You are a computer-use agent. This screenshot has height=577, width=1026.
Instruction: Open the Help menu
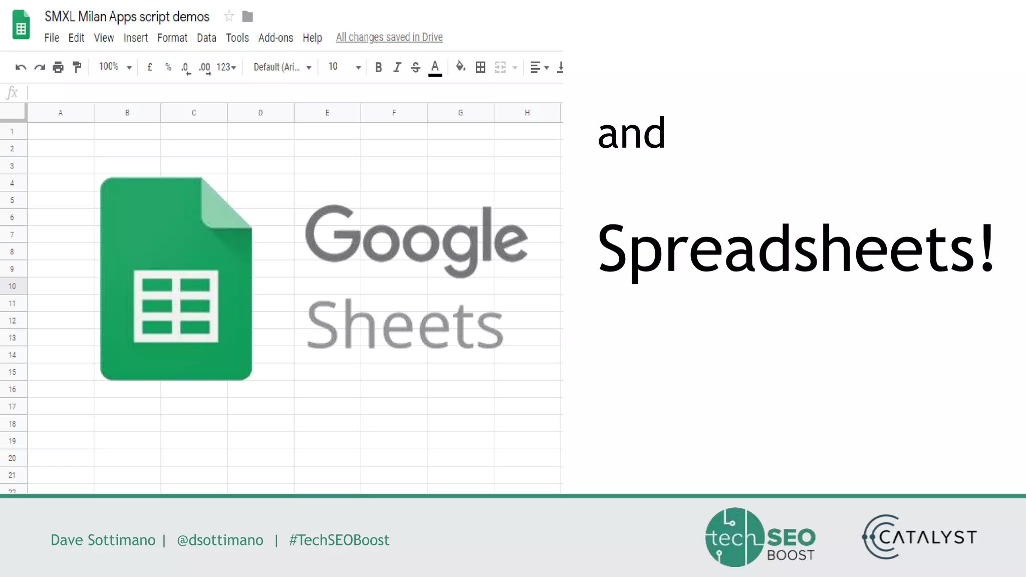tap(312, 38)
